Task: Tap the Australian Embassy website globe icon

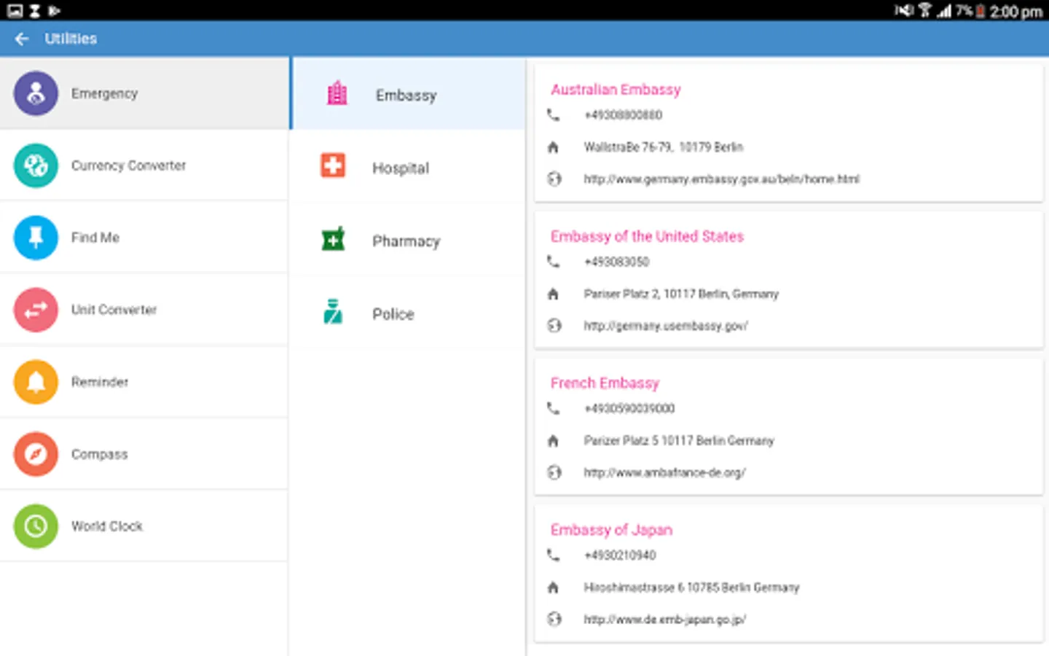Action: pos(554,179)
